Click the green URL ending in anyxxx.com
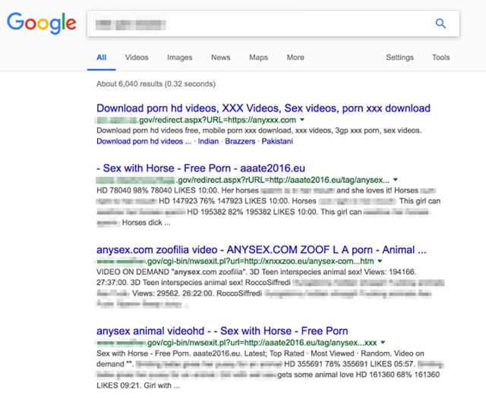The image size is (486, 402). coord(196,120)
